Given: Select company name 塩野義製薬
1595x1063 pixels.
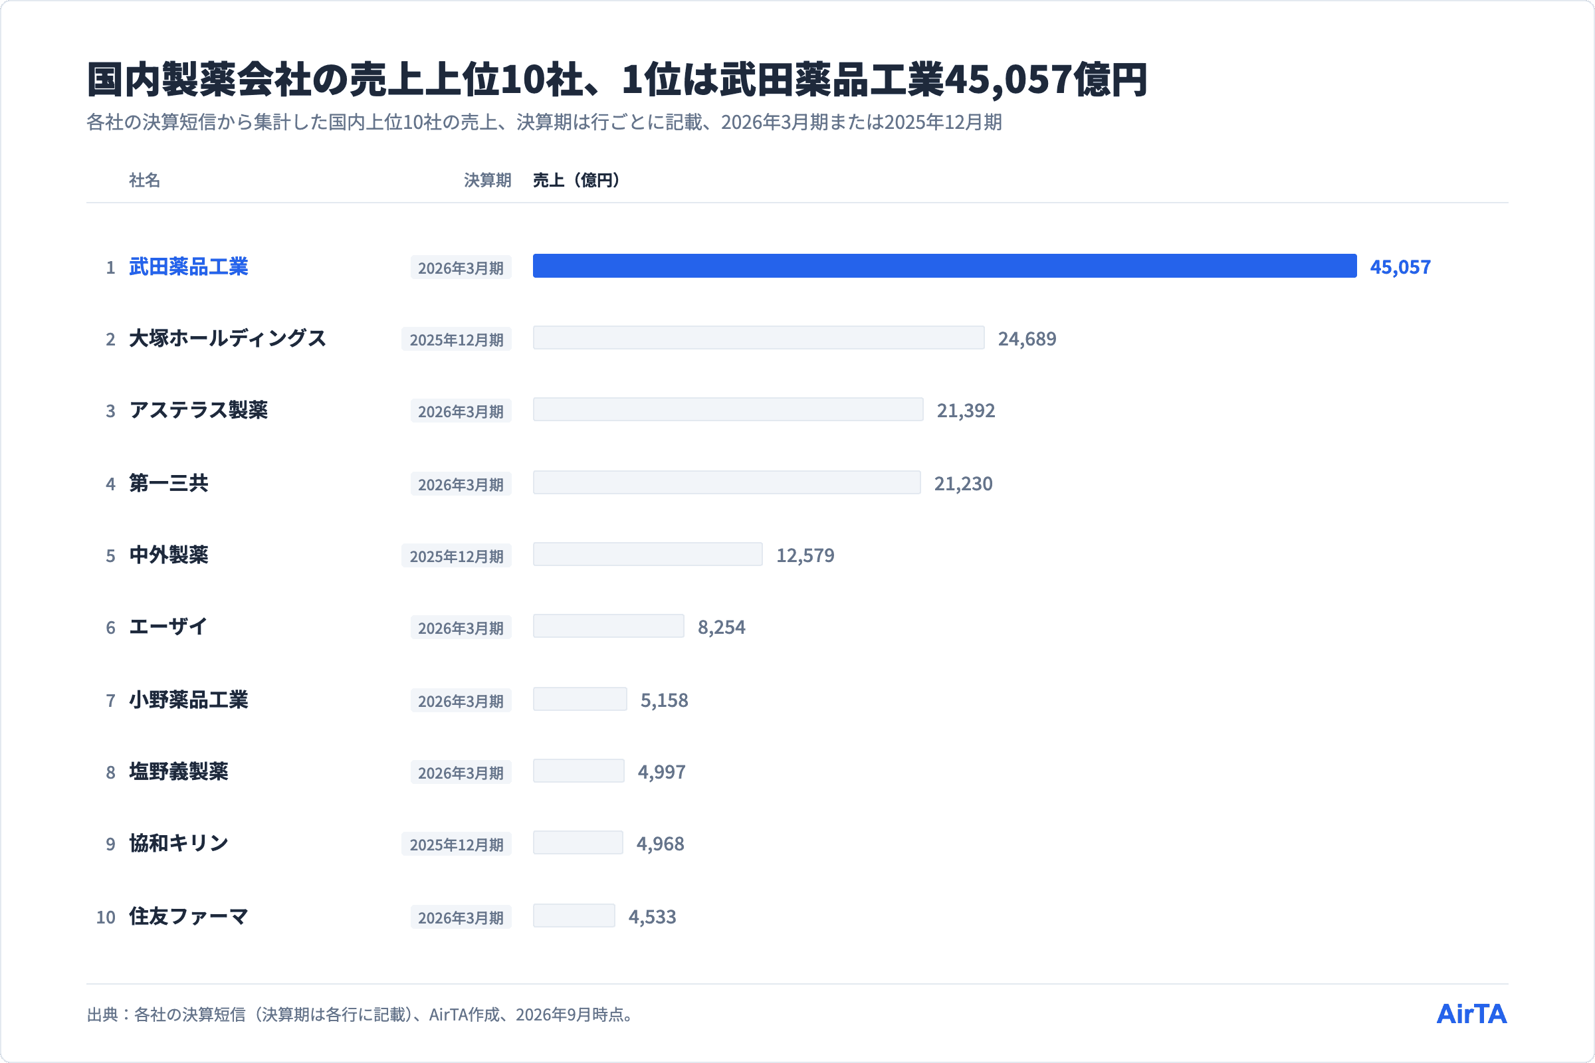Looking at the screenshot, I should (179, 771).
